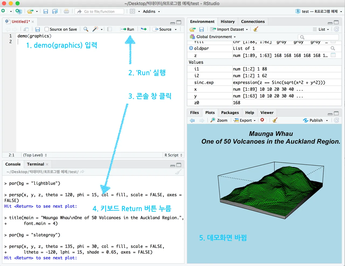Switch to the Plots tab
The image size is (345, 266).
(x=210, y=113)
